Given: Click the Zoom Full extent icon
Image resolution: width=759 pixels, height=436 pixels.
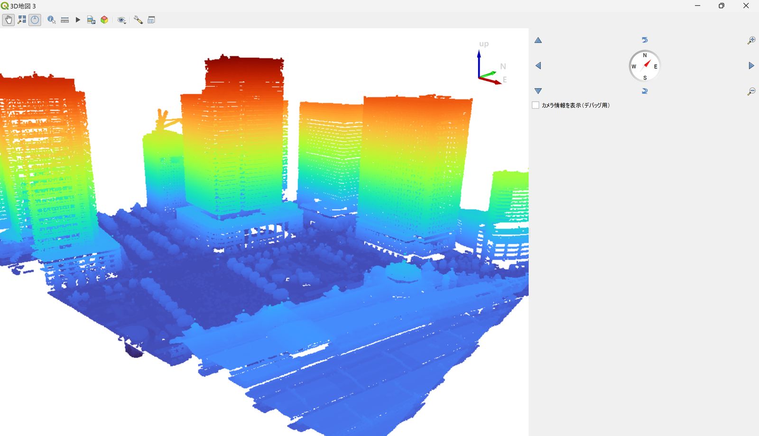Looking at the screenshot, I should pos(22,20).
